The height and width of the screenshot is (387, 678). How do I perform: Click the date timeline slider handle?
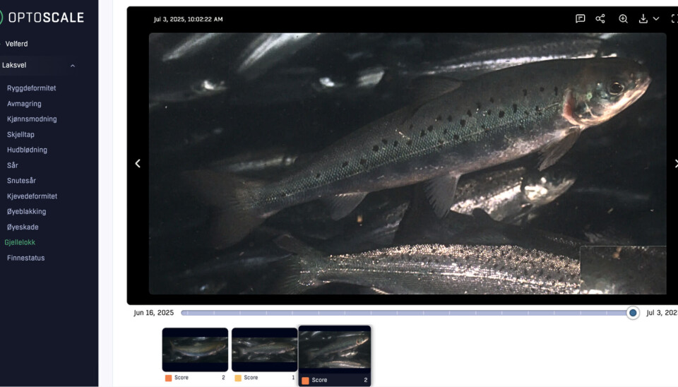(x=633, y=313)
